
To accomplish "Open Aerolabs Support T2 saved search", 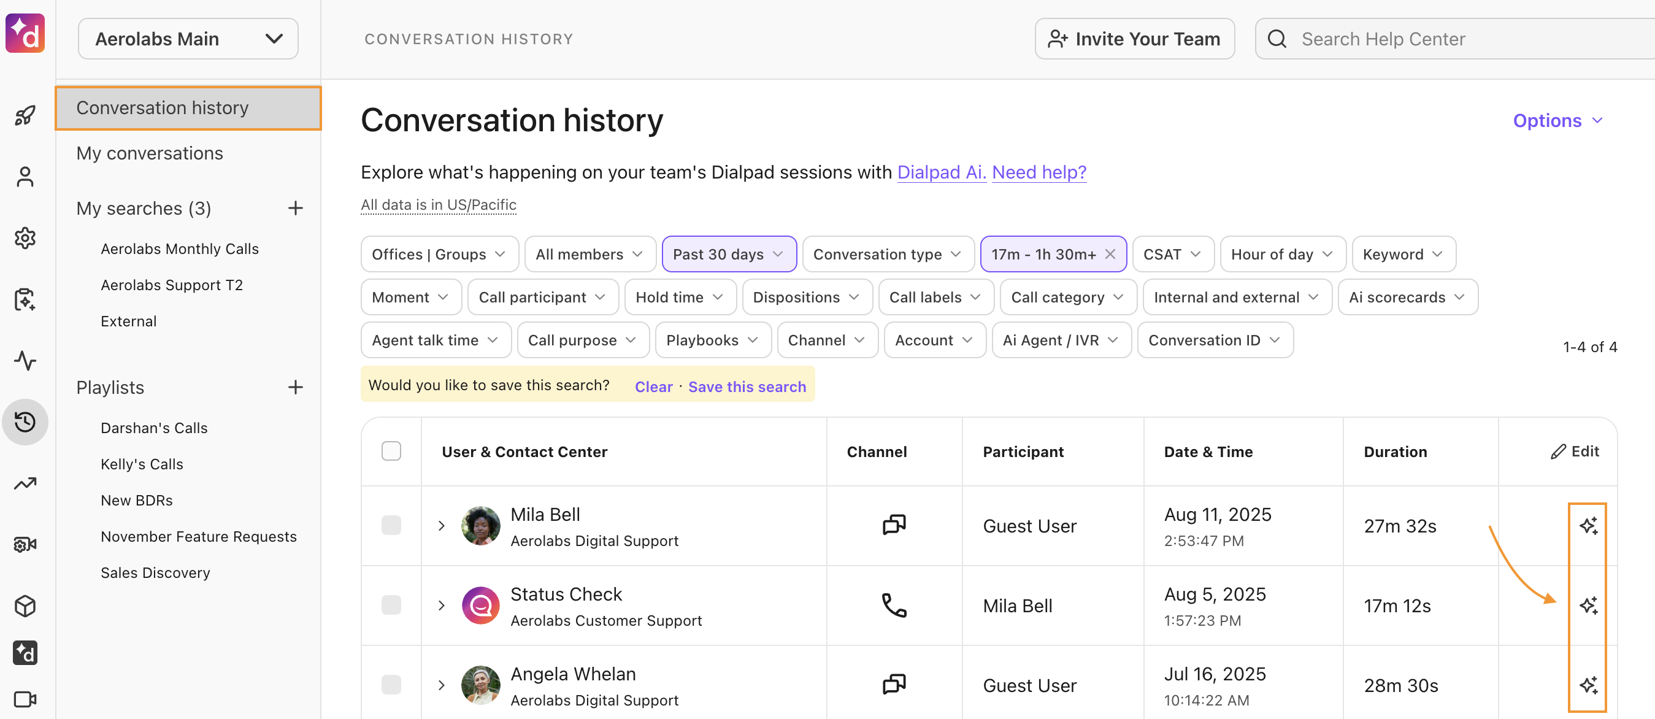I will point(172,285).
